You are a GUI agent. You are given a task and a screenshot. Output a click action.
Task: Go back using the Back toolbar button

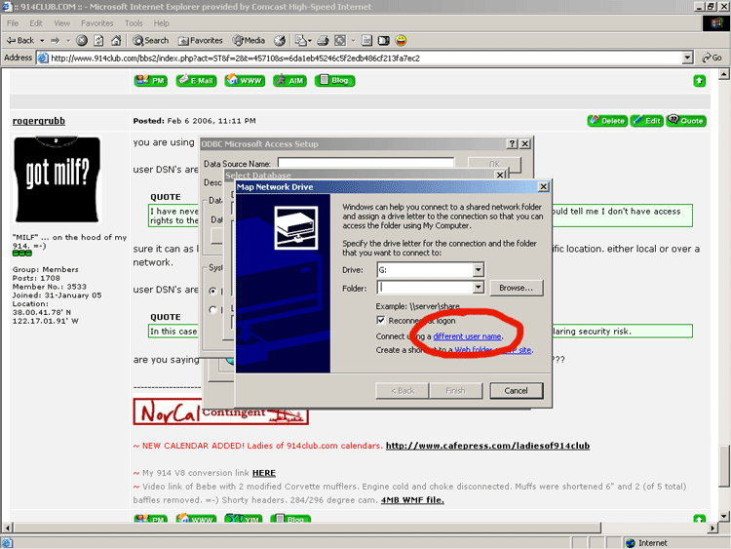pos(20,41)
